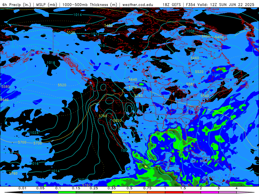Click the 0.05 legend value
This screenshot has width=259, height=194.
click(x=40, y=188)
